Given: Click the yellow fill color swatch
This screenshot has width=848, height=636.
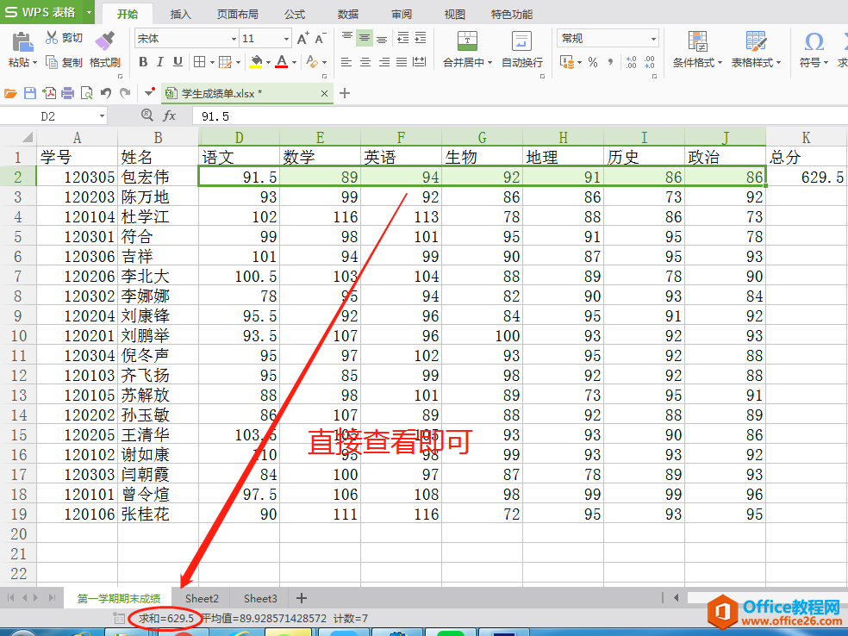Looking at the screenshot, I should coord(256,62).
